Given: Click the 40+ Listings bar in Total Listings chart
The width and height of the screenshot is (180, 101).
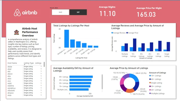Looking at the screenshot, I should point(73,43).
